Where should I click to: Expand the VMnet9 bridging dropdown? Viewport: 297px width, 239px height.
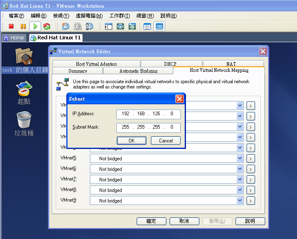point(240,200)
